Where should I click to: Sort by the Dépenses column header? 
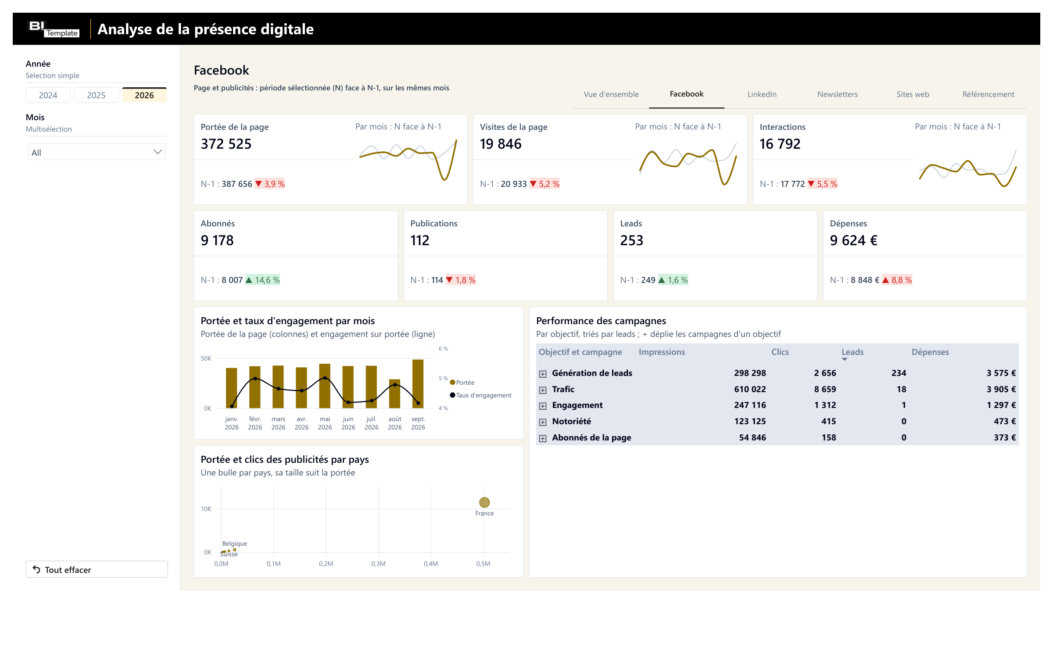tap(930, 352)
